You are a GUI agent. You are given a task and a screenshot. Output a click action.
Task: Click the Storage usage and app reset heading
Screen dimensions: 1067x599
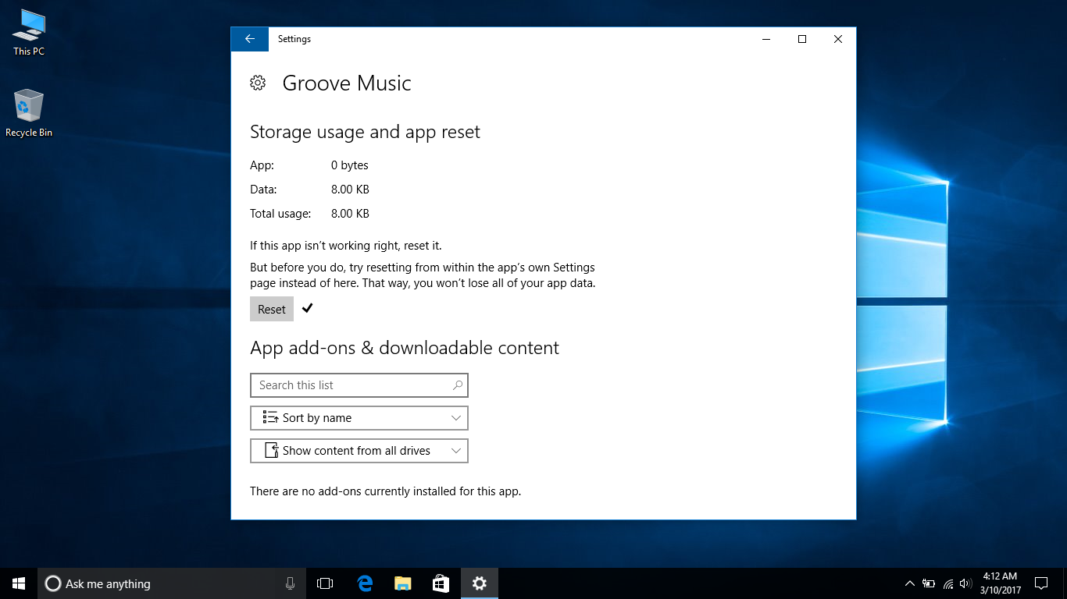(x=365, y=132)
